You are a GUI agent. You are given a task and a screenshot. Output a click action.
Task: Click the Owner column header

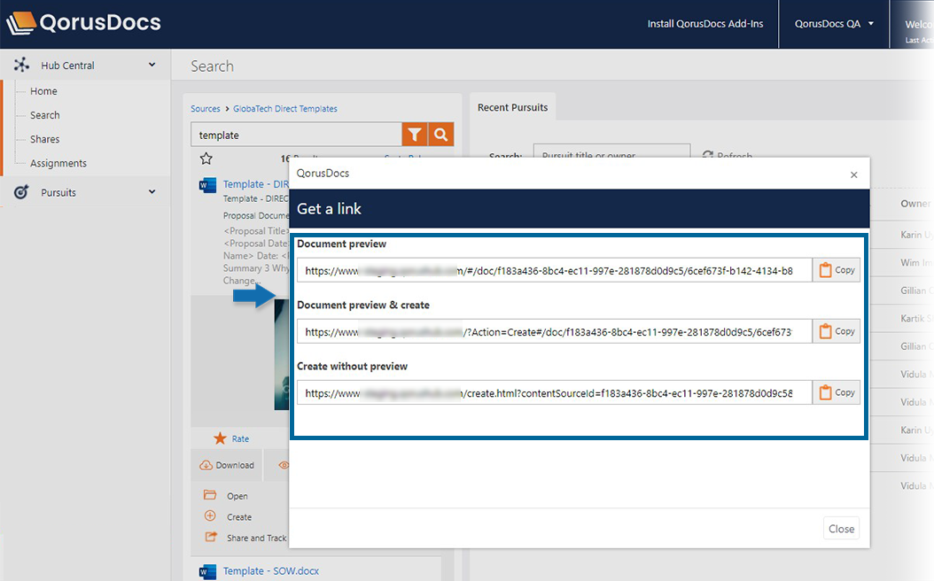coord(915,204)
